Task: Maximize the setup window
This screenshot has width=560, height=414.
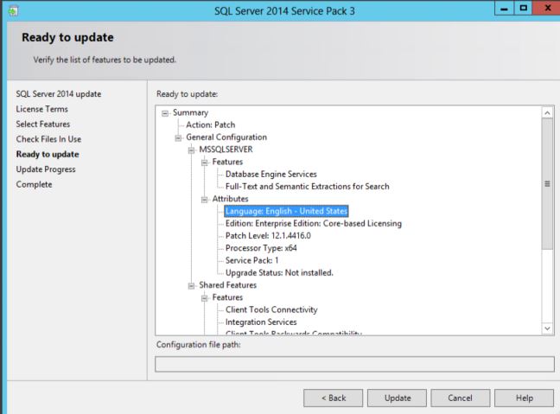Action: click(x=523, y=9)
